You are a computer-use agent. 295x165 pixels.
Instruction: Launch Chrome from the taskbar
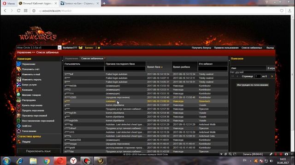tap(47, 161)
